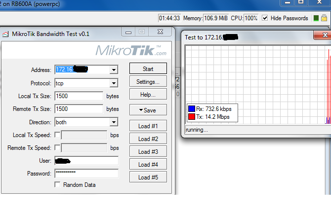331x213 pixels.
Task: Open the Address dropdown arrow
Action: [x=114, y=70]
